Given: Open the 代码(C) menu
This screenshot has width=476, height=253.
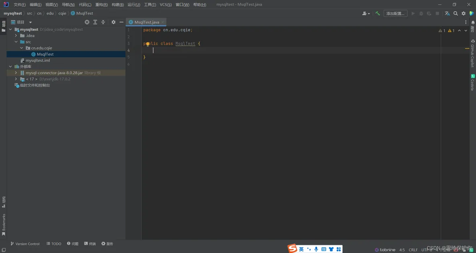Looking at the screenshot, I should (x=85, y=4).
